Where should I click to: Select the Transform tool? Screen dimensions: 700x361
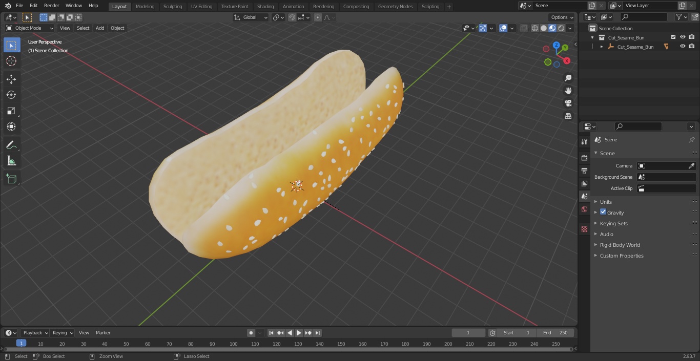(x=11, y=126)
